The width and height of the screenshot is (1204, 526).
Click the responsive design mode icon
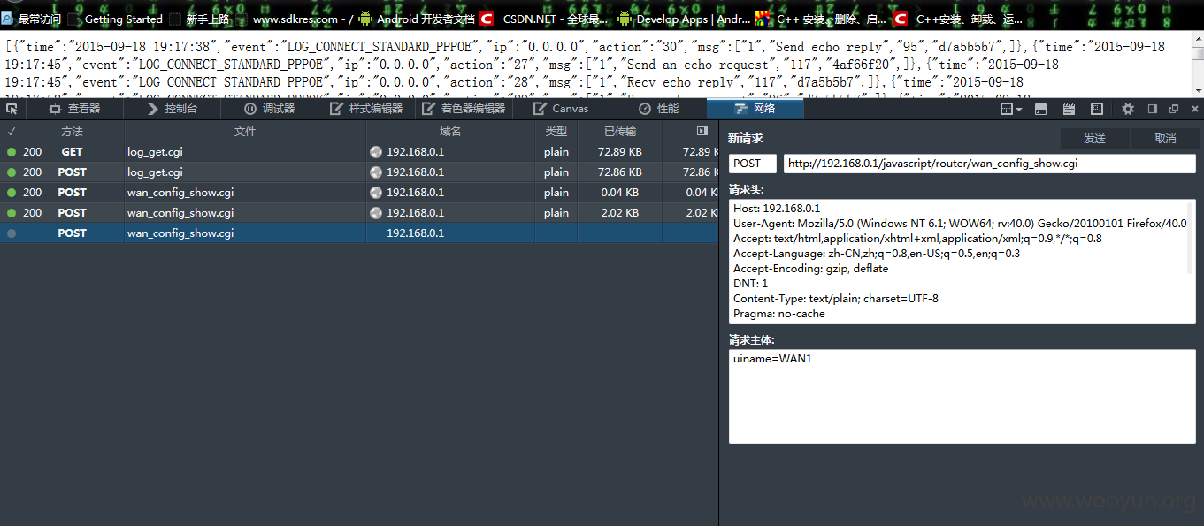pos(1097,109)
